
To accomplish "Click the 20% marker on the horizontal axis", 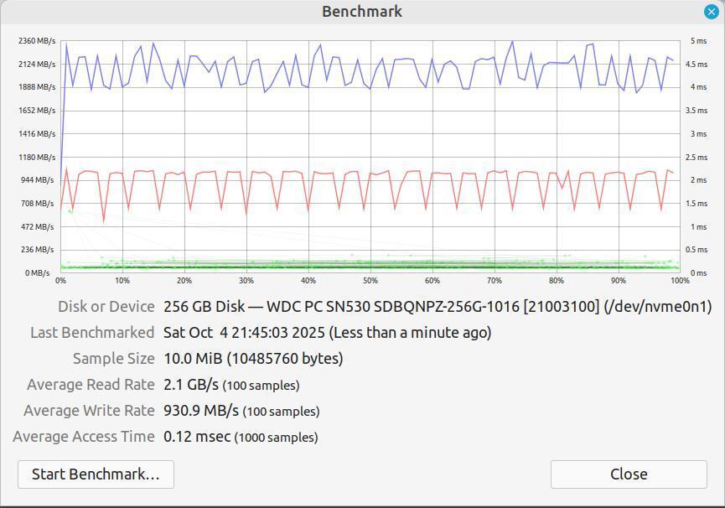I will (x=184, y=281).
